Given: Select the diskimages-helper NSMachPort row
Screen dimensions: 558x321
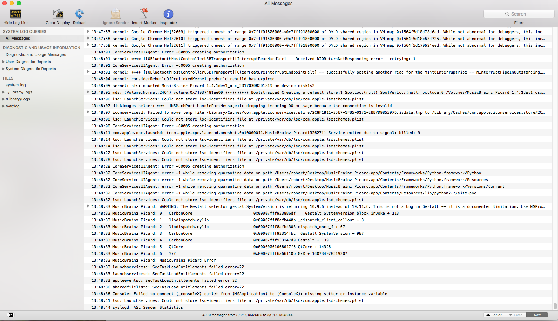Looking at the screenshot, I should click(318, 106).
